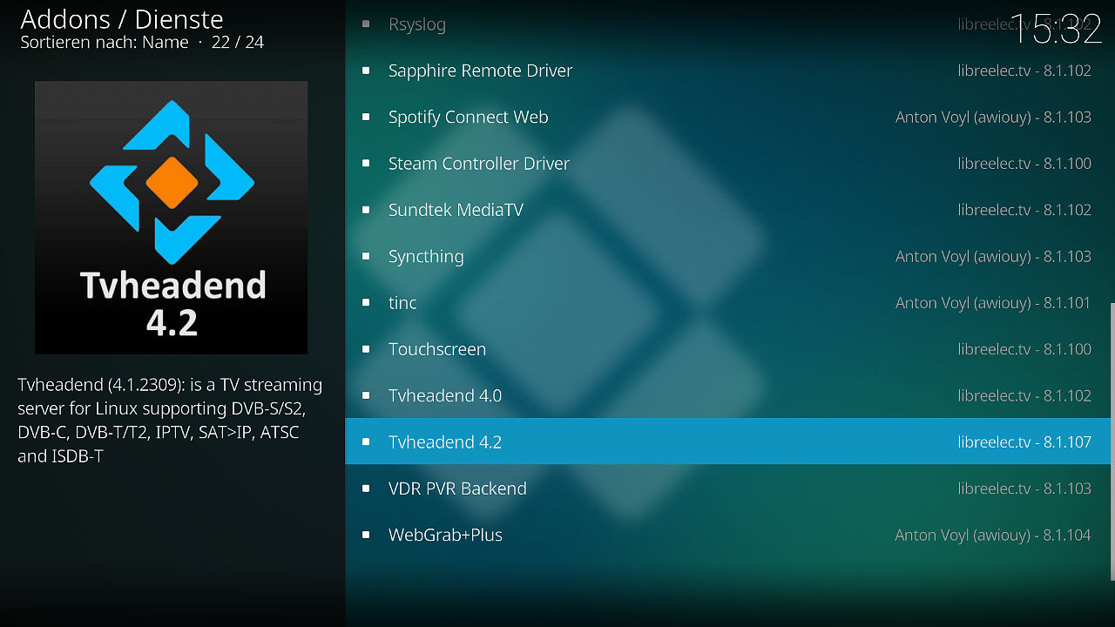Click the '22 / 24' item counter

pyautogui.click(x=238, y=42)
